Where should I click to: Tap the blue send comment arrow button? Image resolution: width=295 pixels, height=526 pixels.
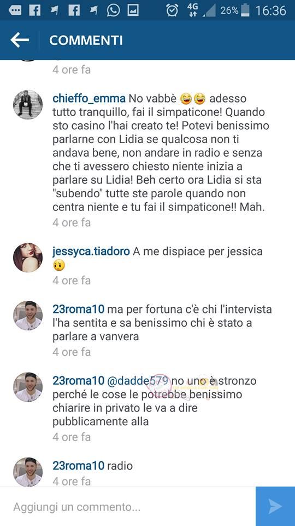275,506
